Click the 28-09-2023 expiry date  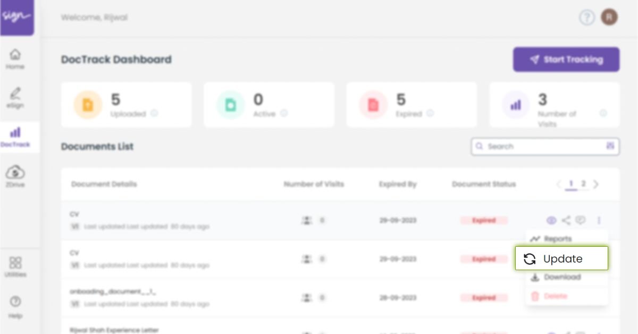tap(398, 298)
